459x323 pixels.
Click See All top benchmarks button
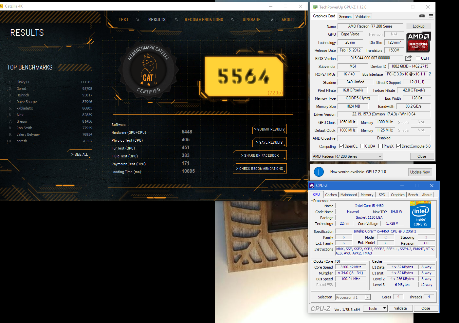[80, 154]
